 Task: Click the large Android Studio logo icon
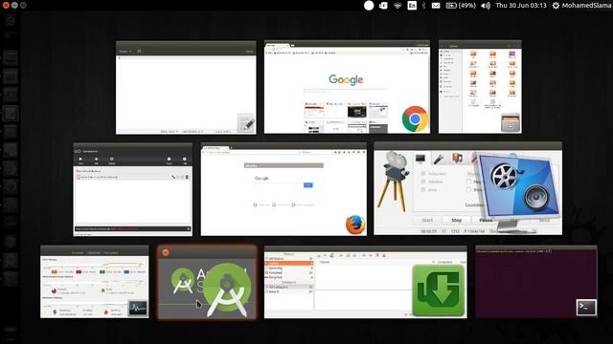[x=227, y=289]
